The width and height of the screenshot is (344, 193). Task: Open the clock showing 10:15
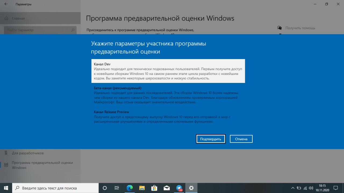(x=322, y=188)
